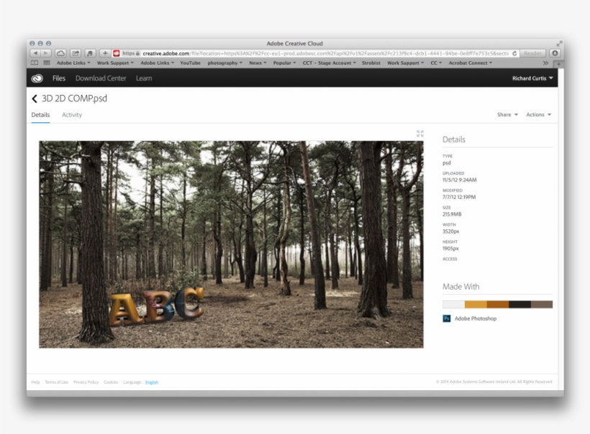590x434 pixels.
Task: Click the Adobe Photoshop Ps icon
Action: (x=447, y=318)
